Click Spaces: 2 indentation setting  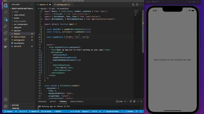86,111
